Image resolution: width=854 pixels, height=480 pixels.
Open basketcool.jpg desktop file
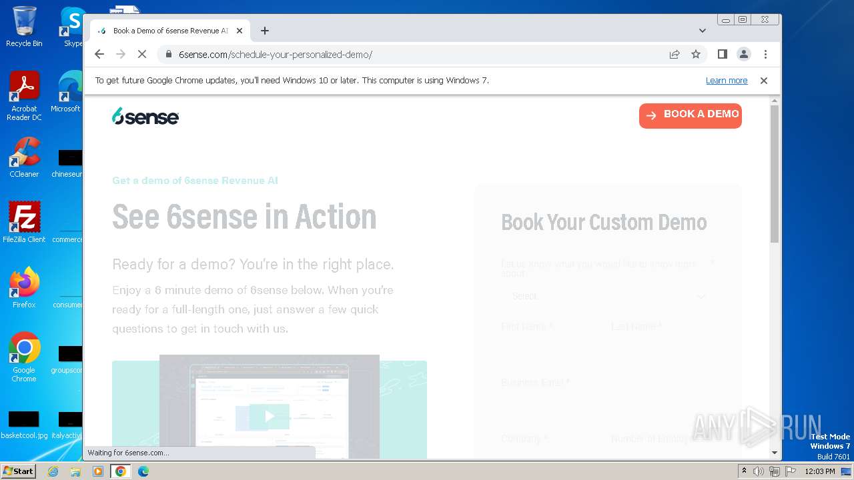(x=24, y=425)
